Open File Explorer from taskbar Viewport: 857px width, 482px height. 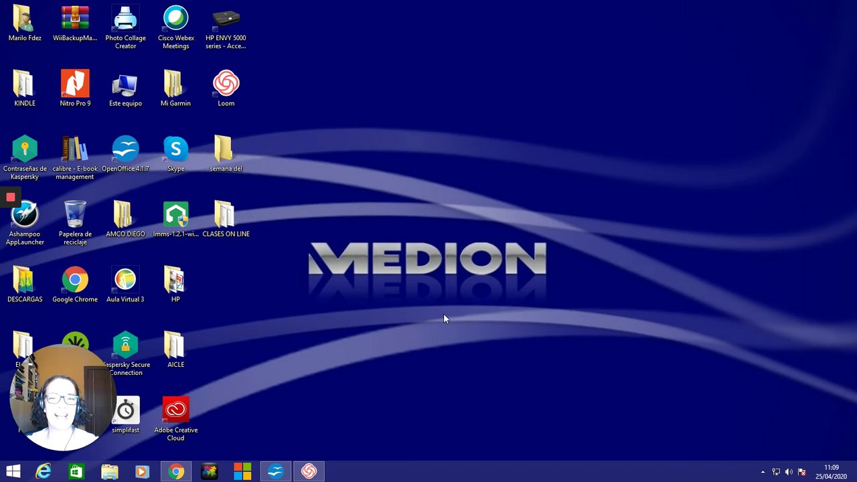pos(110,472)
